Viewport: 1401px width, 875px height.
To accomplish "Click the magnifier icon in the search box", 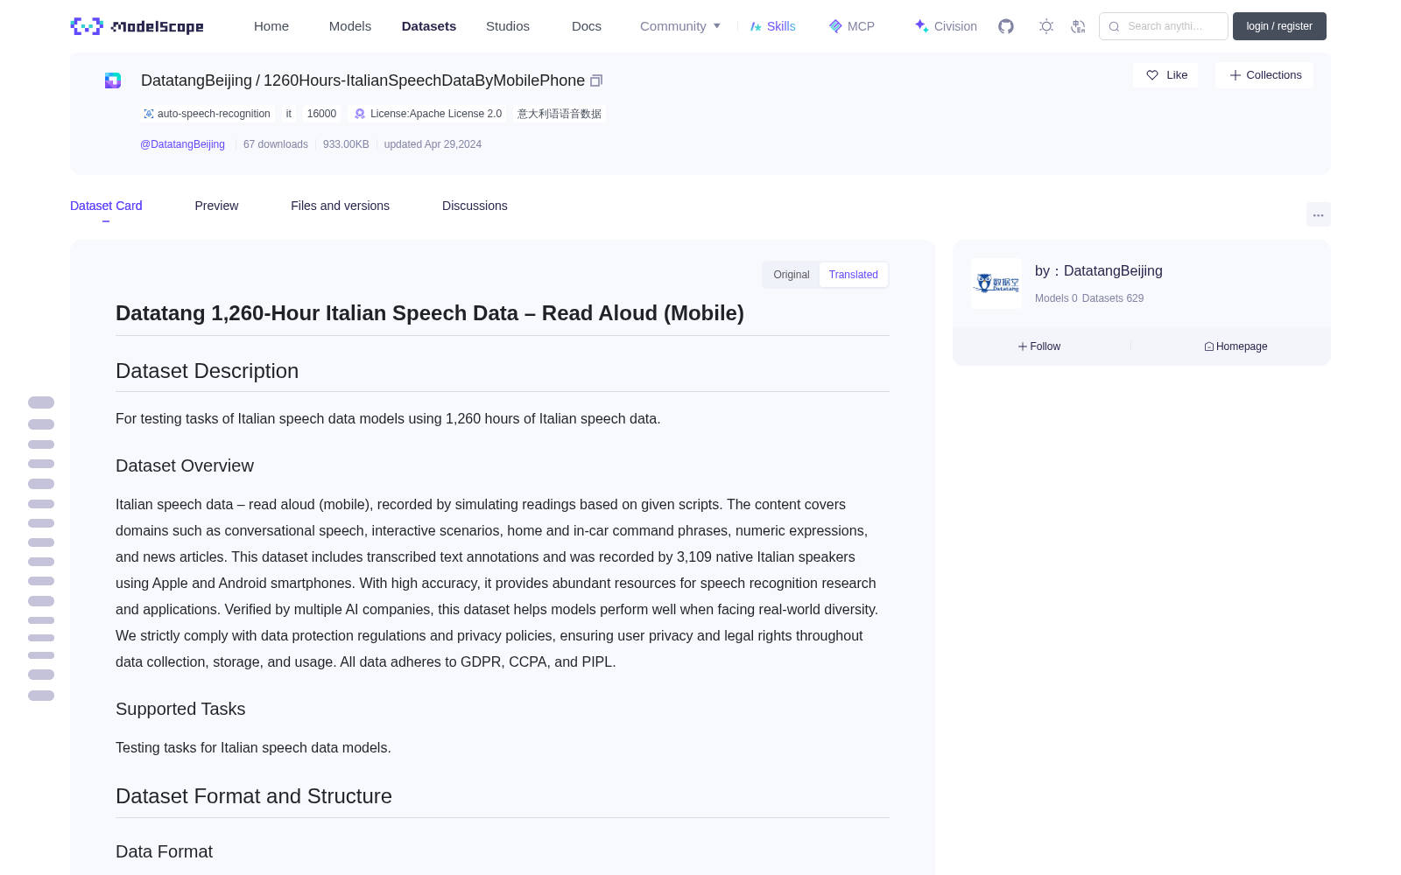I will [x=1114, y=26].
